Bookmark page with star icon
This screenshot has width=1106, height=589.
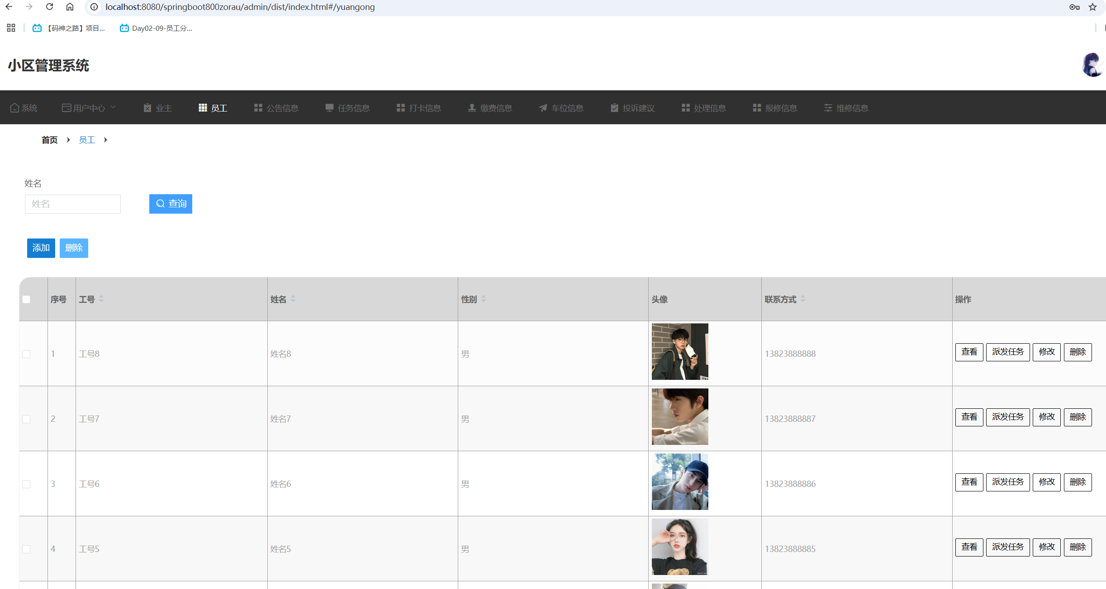(1092, 7)
